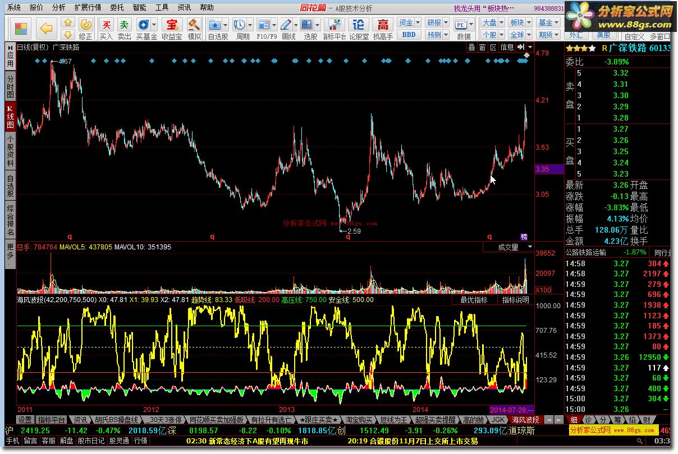
Task: Open the 板块 sector dropdown
Action: (x=520, y=23)
